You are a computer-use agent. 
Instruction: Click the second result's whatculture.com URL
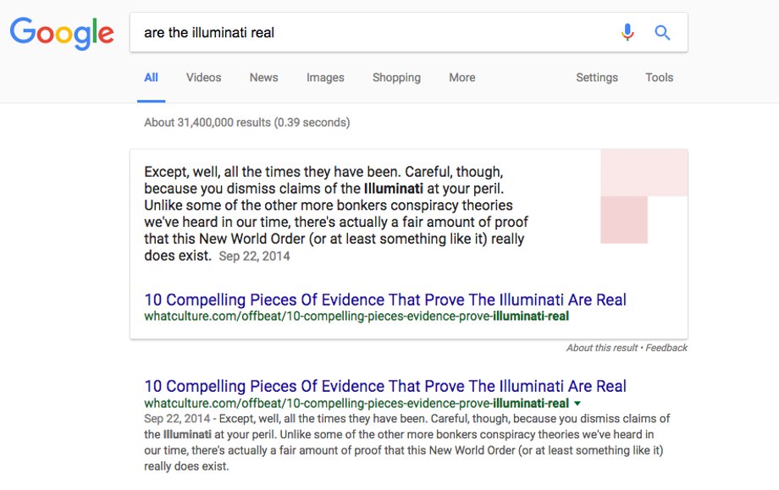[356, 403]
